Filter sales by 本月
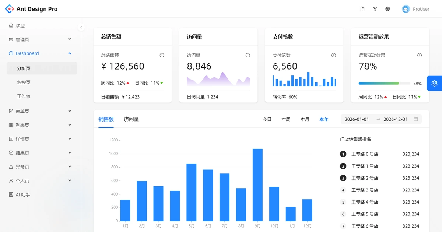 click(x=305, y=119)
